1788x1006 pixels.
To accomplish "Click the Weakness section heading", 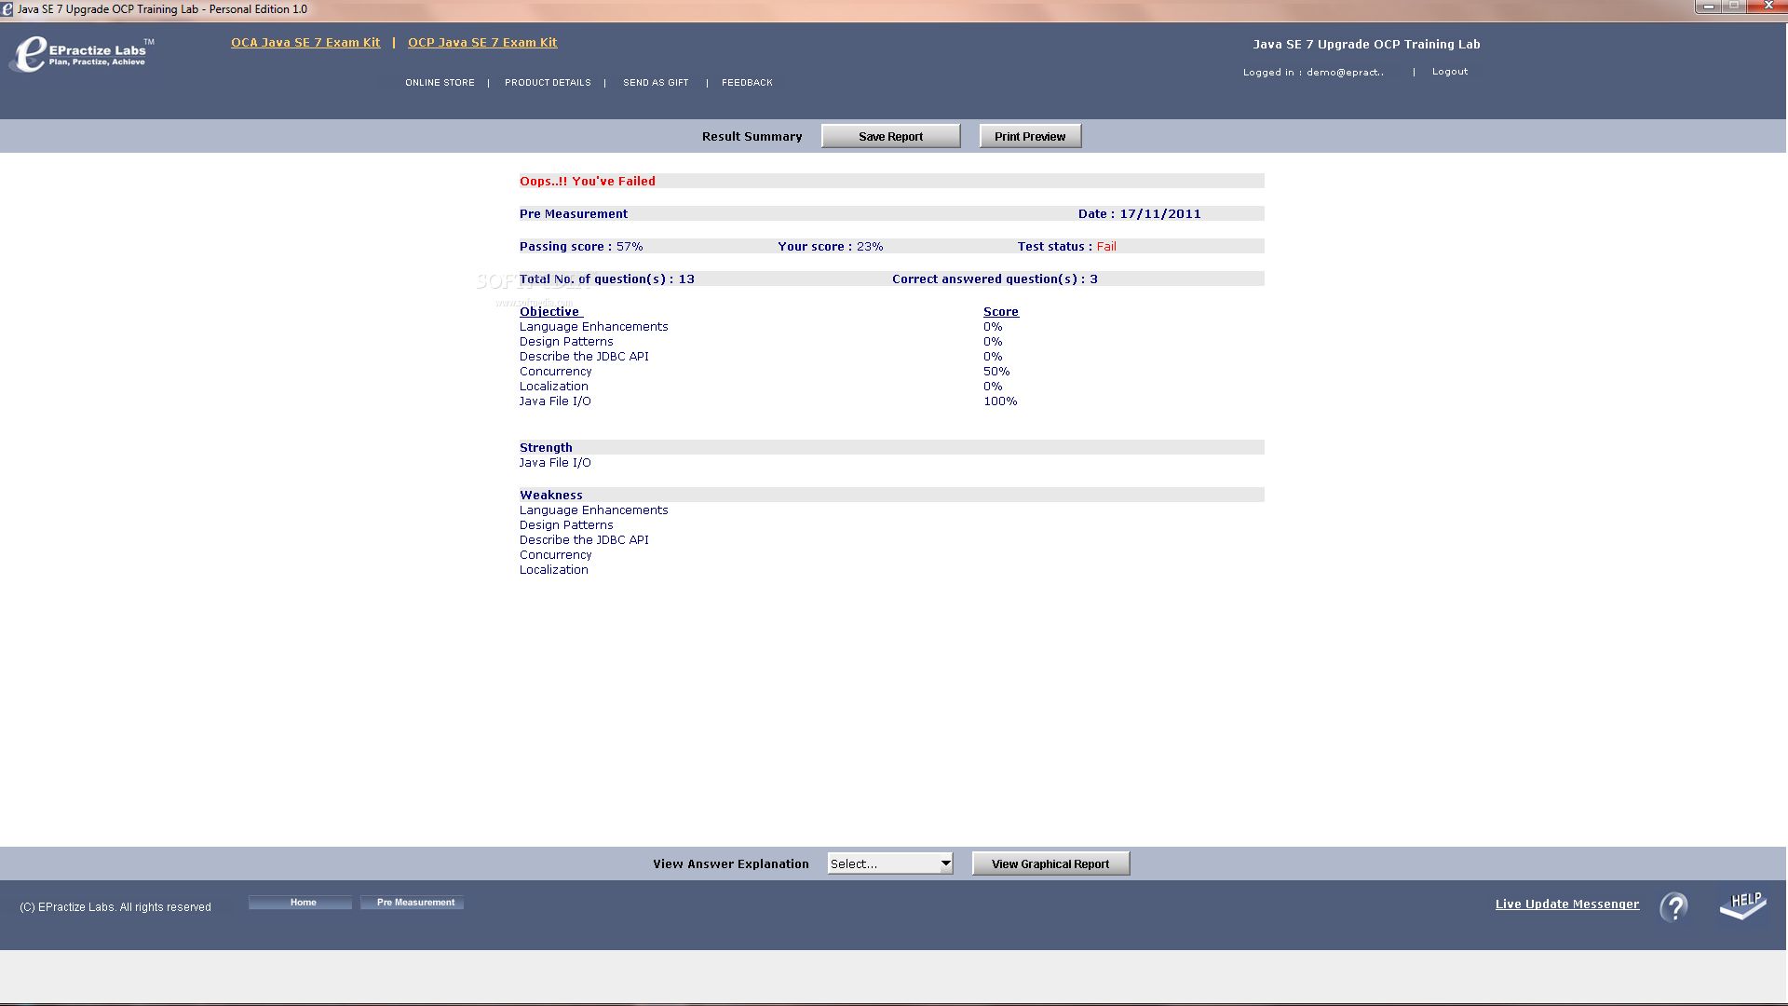I will [551, 496].
